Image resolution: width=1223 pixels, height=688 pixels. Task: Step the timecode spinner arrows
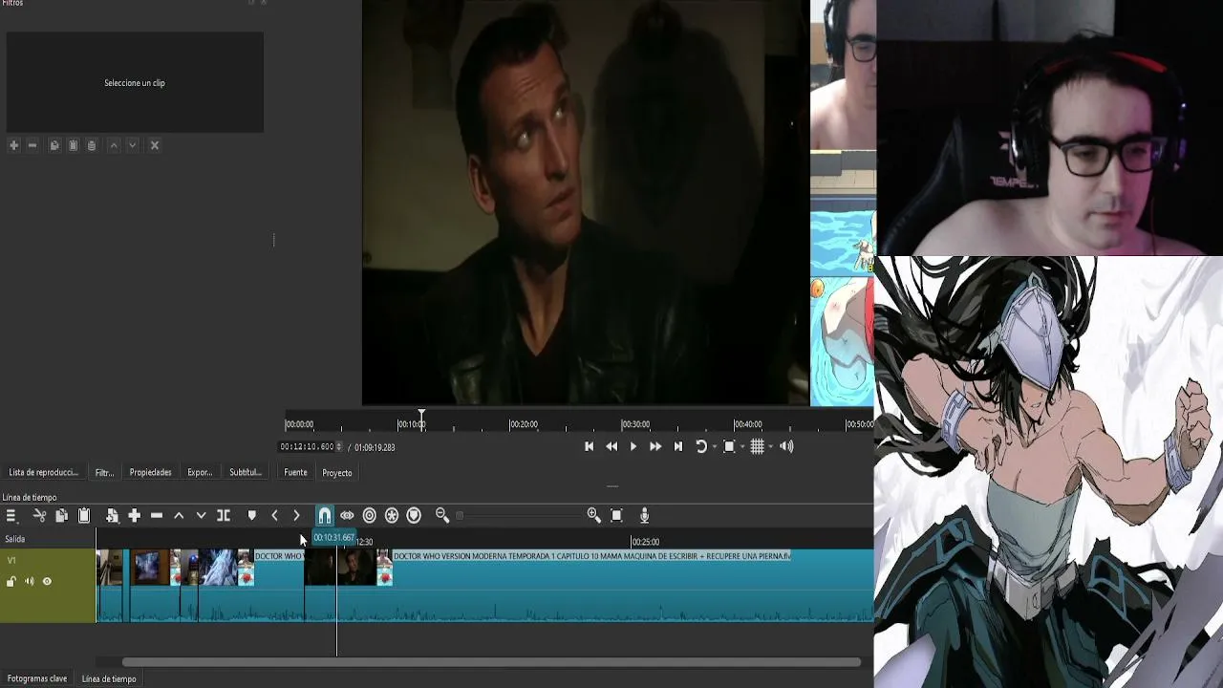pyautogui.click(x=338, y=447)
